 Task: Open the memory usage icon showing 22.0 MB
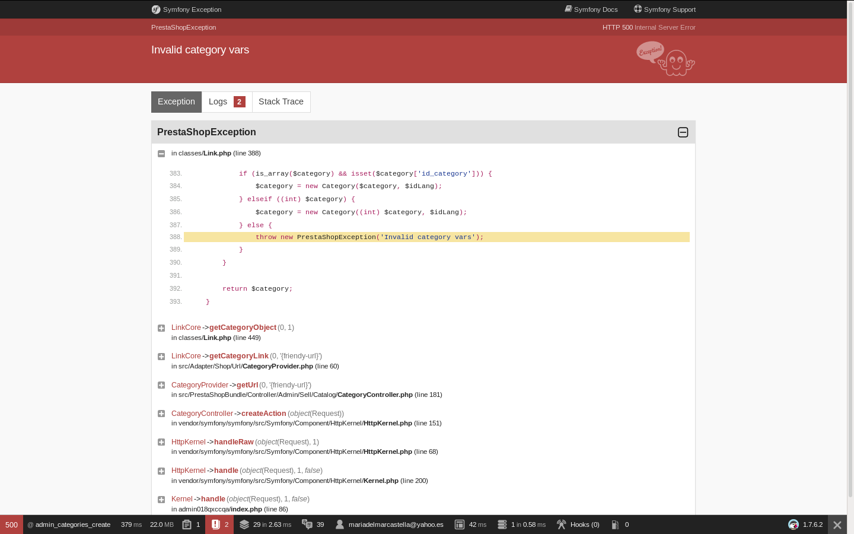(162, 525)
